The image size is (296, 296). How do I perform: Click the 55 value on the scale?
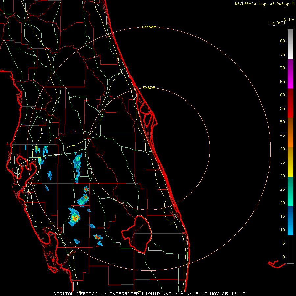point(283,108)
